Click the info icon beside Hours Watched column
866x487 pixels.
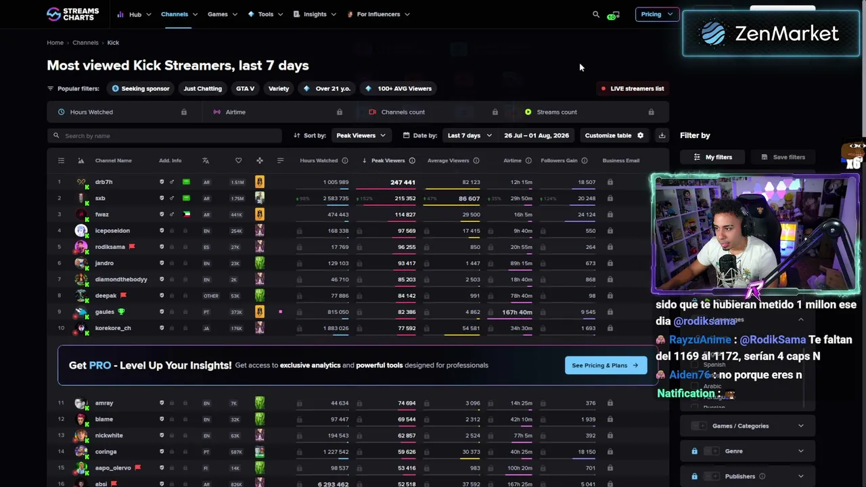coord(345,161)
